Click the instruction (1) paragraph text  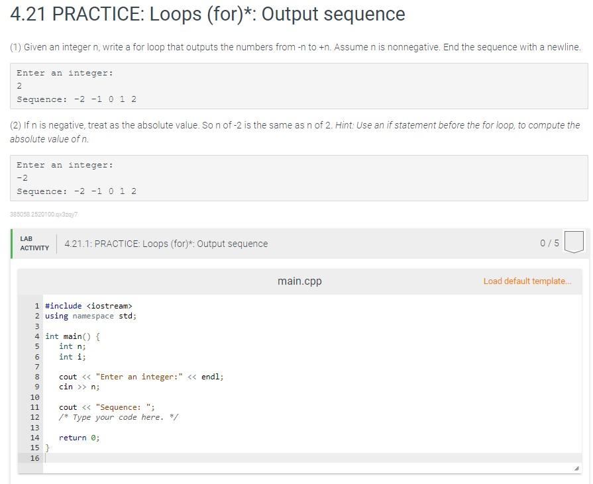point(296,47)
